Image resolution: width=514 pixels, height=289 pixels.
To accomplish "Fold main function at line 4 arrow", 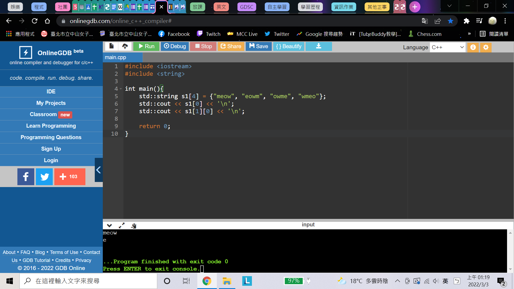I will 121,89.
